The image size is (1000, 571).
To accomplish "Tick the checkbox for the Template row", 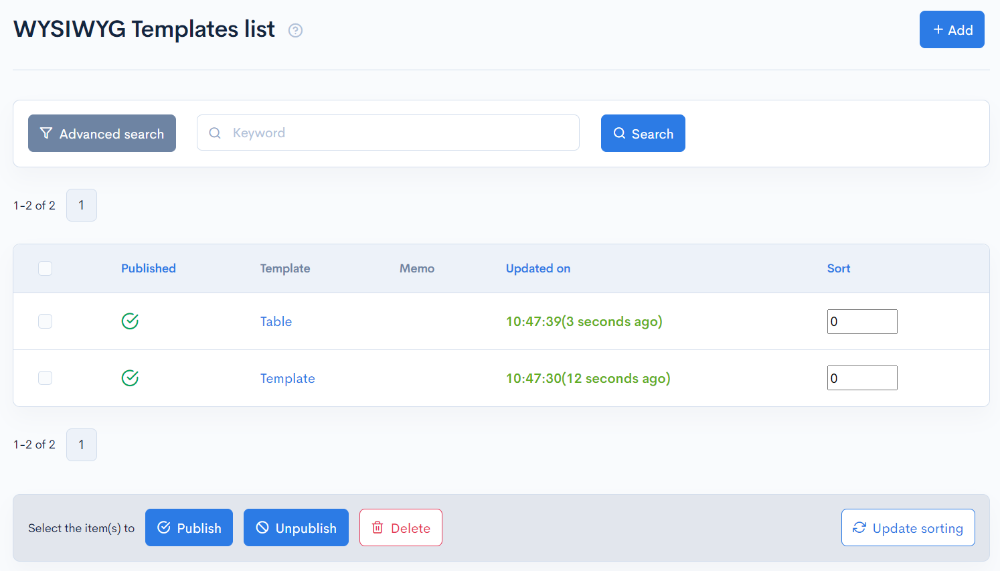I will point(45,378).
